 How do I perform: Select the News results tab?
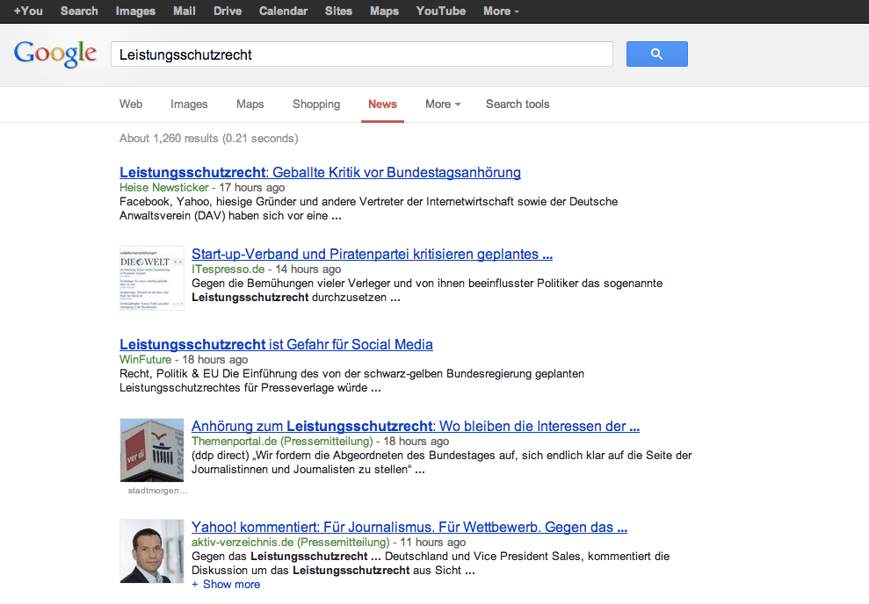(382, 104)
